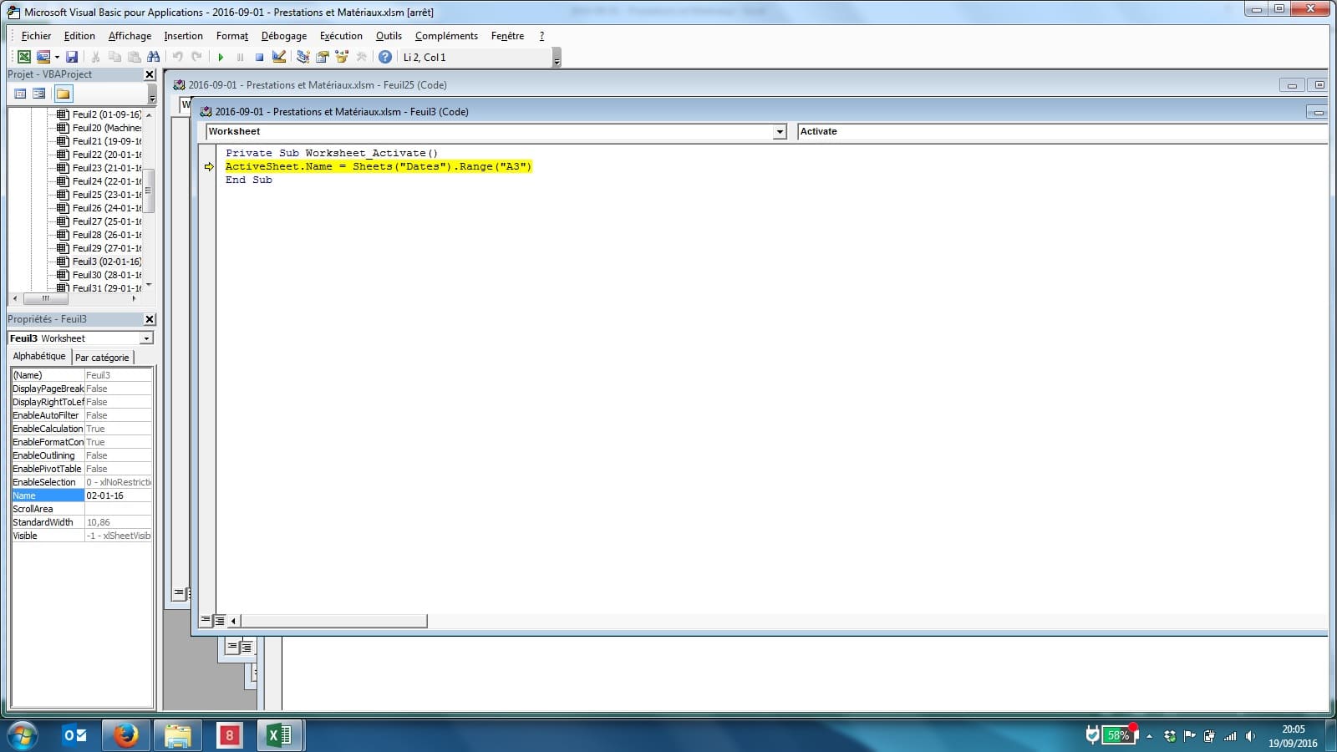
Task: Open the Fichier menu
Action: point(36,36)
